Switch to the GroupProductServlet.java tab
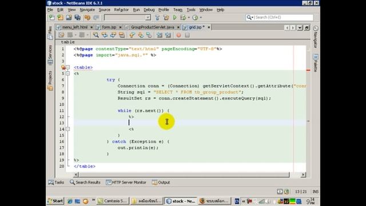Image resolution: width=366 pixels, height=206 pixels. [152, 27]
